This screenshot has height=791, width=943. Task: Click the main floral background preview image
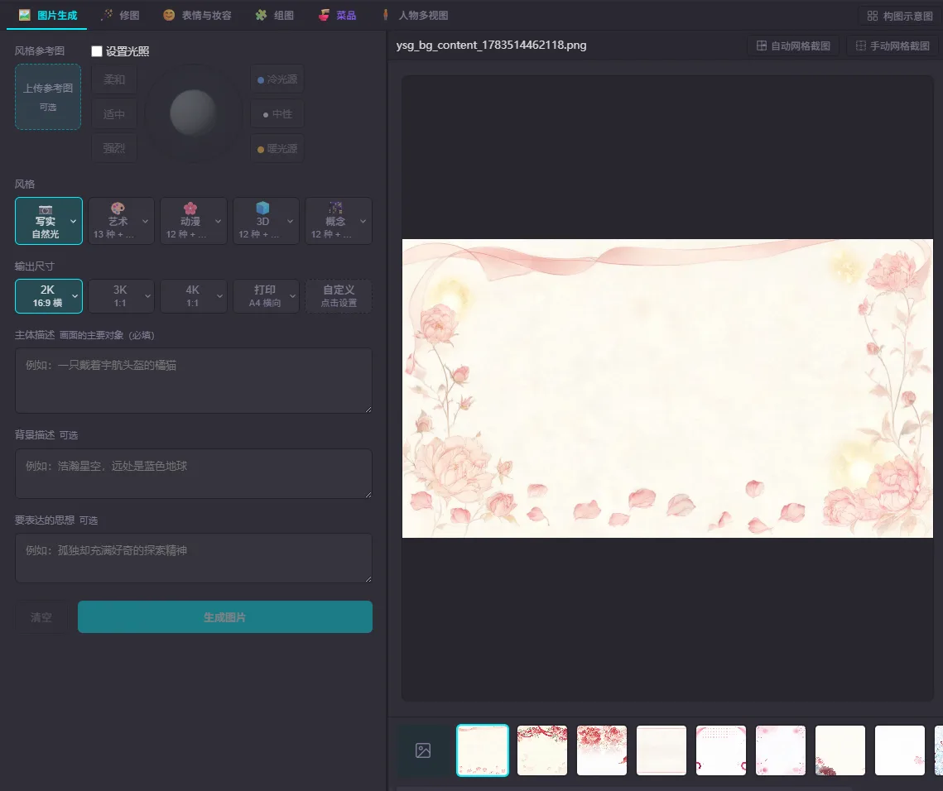(667, 388)
